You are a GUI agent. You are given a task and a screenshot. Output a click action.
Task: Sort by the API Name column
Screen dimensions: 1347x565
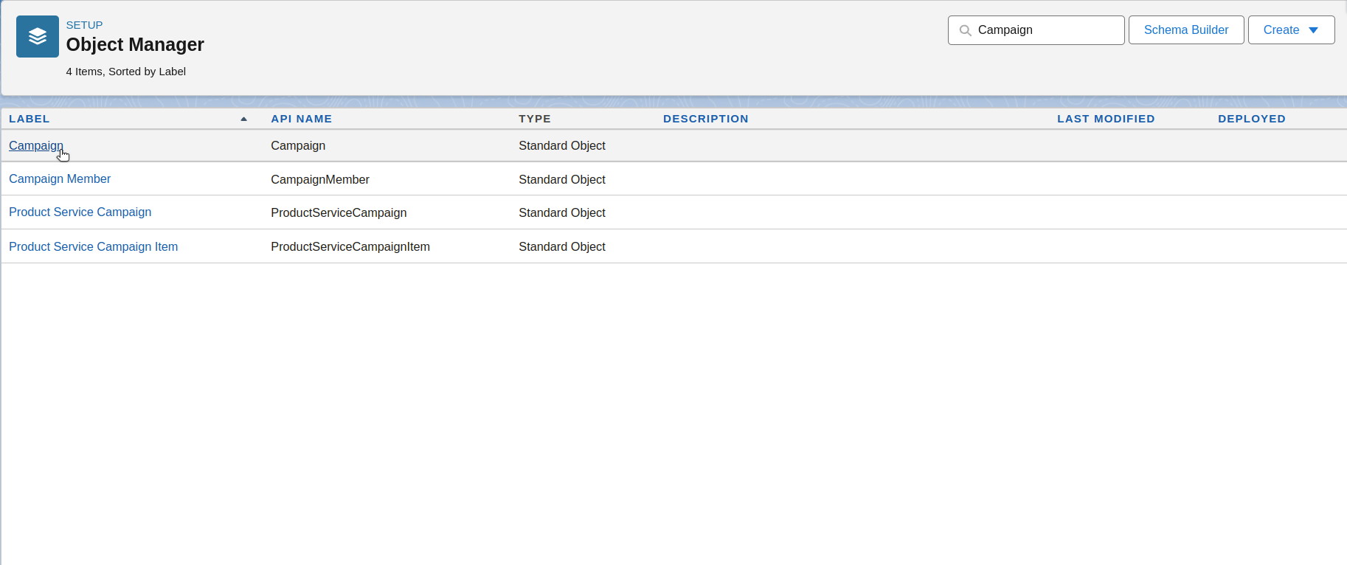click(x=302, y=119)
